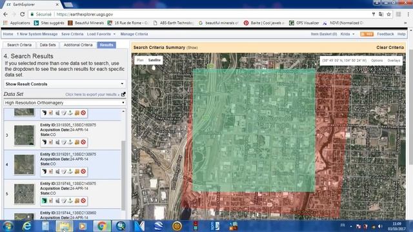Open Item Basket (0)
413x232 pixels.
pyautogui.click(x=324, y=34)
